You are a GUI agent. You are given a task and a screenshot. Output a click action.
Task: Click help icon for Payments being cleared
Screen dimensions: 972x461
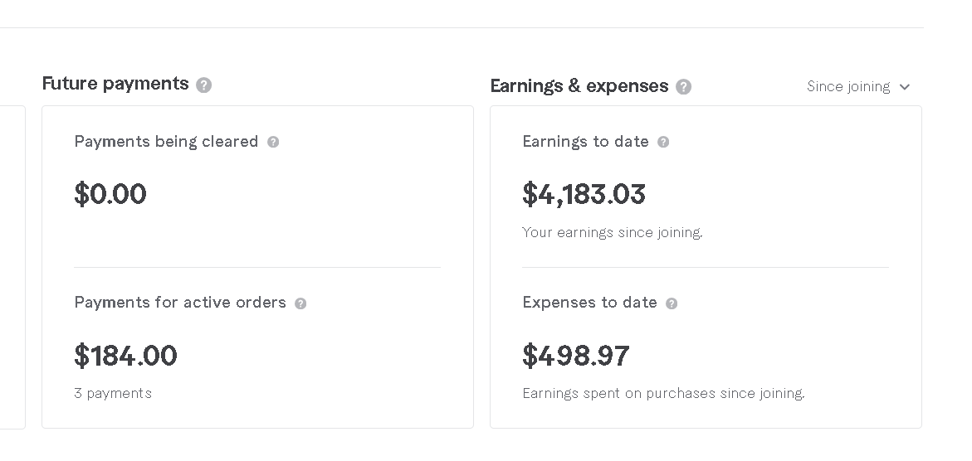pos(273,142)
